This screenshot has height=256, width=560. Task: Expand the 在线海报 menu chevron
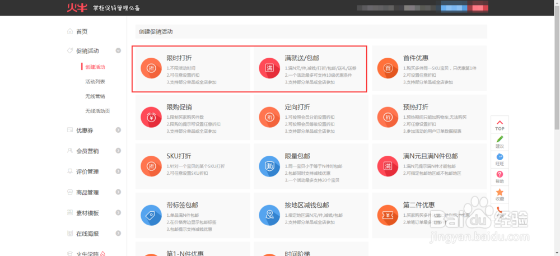[x=118, y=234]
